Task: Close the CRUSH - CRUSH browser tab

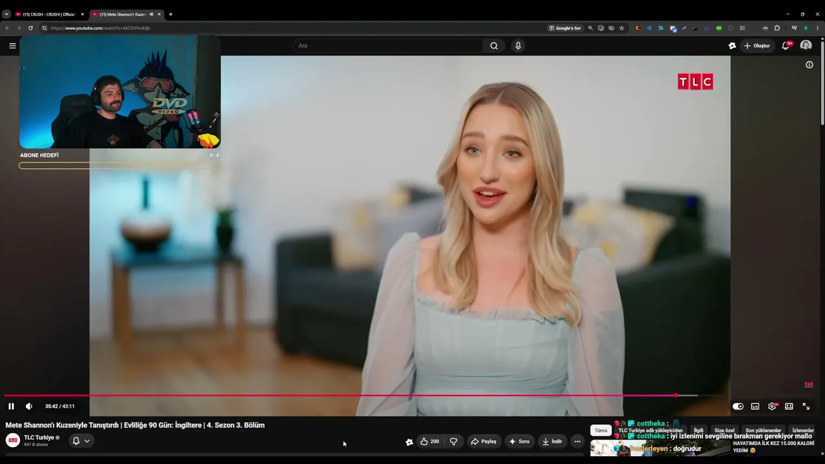Action: click(82, 14)
